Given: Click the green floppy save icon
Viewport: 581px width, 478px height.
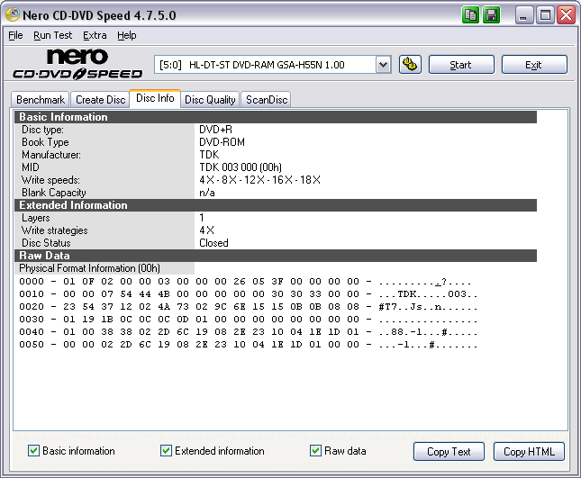Looking at the screenshot, I should (492, 15).
